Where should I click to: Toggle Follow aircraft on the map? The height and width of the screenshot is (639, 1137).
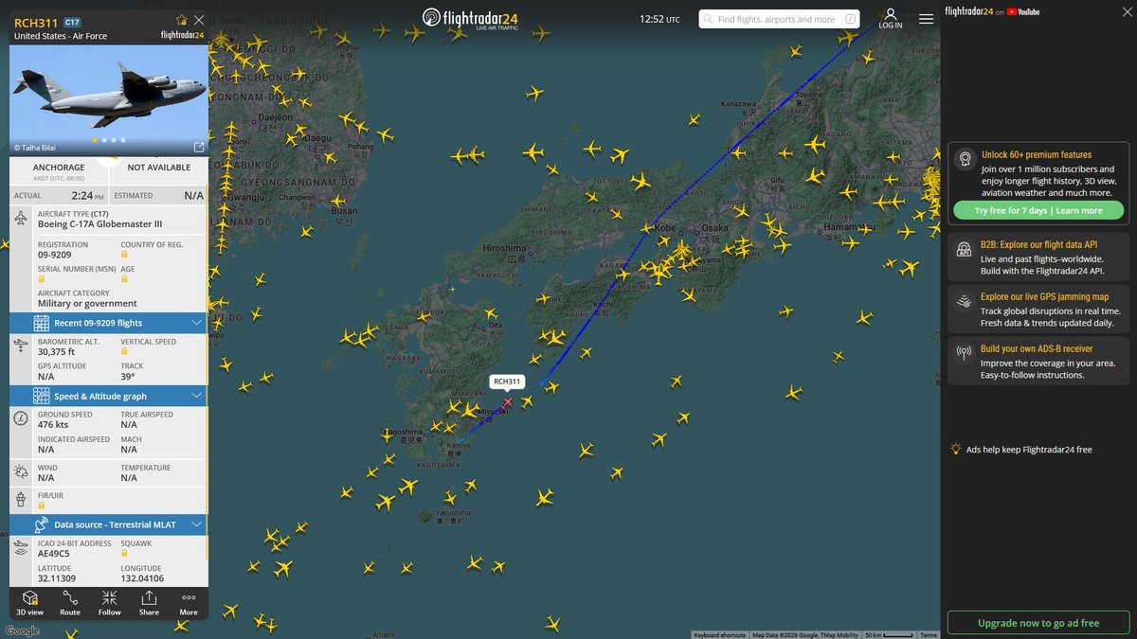pos(110,602)
